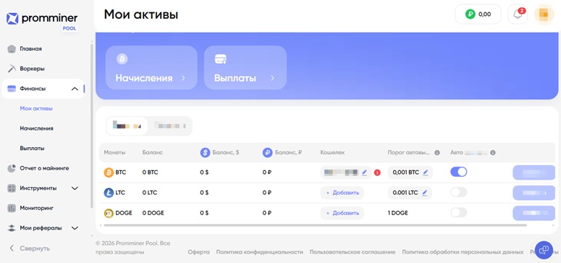
Task: Click Добавить wallet for LTC
Action: coord(342,193)
